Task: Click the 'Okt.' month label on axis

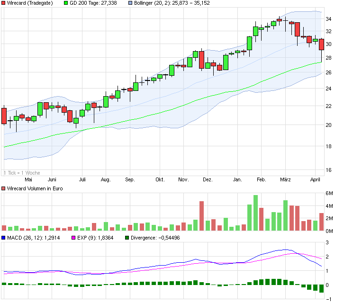Action: tap(160, 179)
